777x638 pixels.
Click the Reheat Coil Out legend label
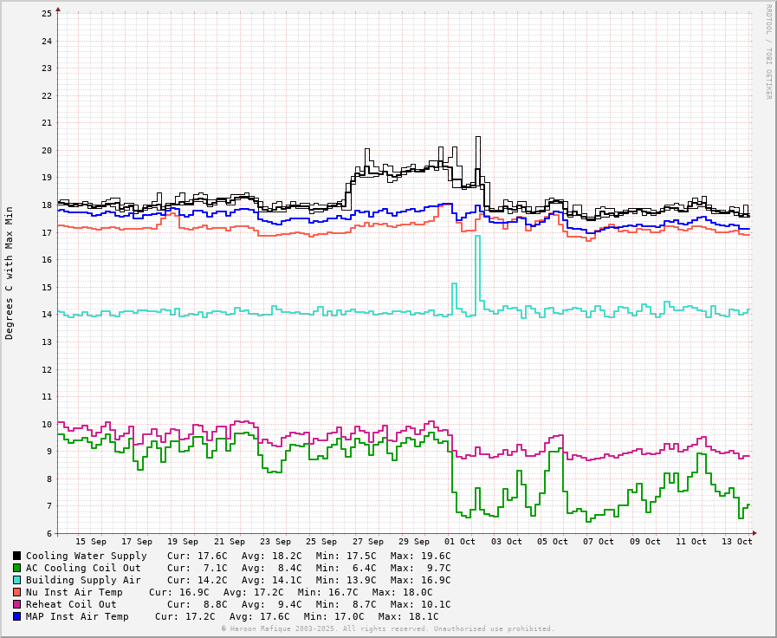coord(71,604)
